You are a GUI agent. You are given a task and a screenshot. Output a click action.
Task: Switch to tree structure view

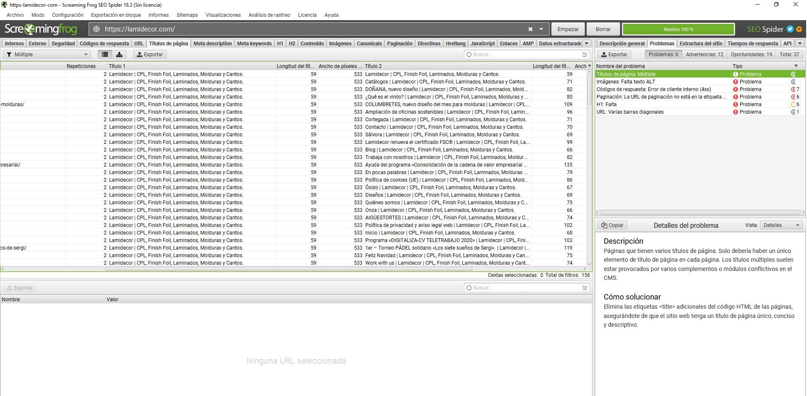tap(119, 55)
